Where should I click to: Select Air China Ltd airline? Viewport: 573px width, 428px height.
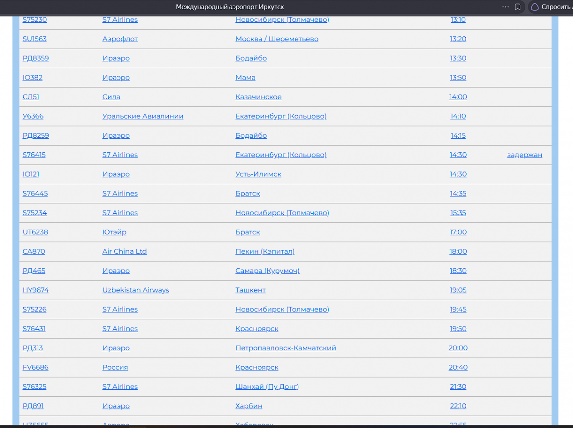(125, 252)
